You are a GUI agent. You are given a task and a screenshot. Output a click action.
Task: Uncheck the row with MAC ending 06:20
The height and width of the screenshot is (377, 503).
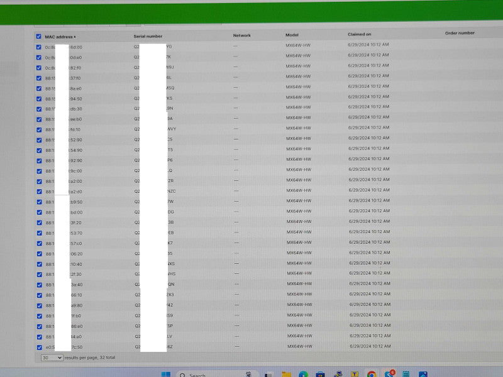[x=39, y=254]
